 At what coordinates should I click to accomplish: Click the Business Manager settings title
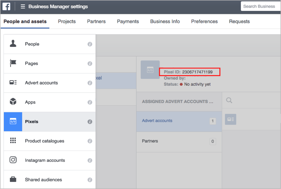pos(58,7)
